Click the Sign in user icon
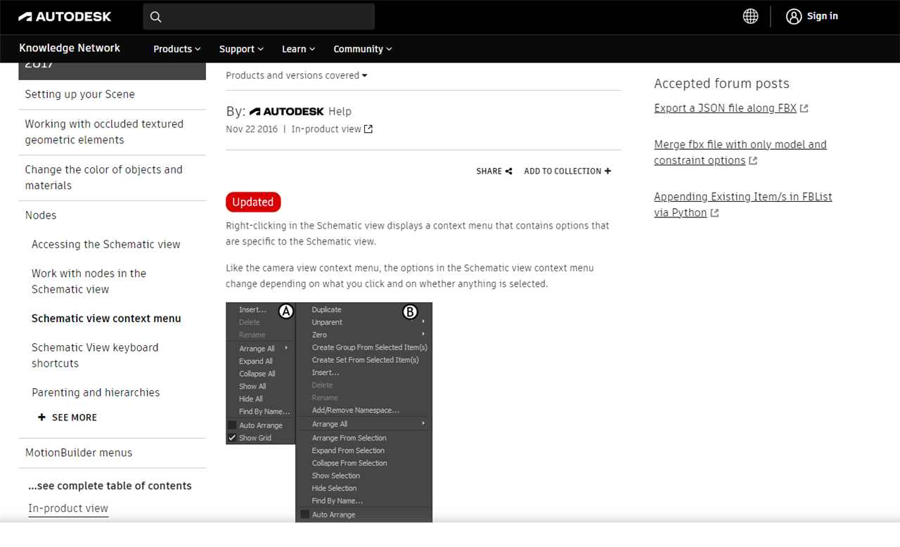This screenshot has height=547, width=900. coord(794,16)
